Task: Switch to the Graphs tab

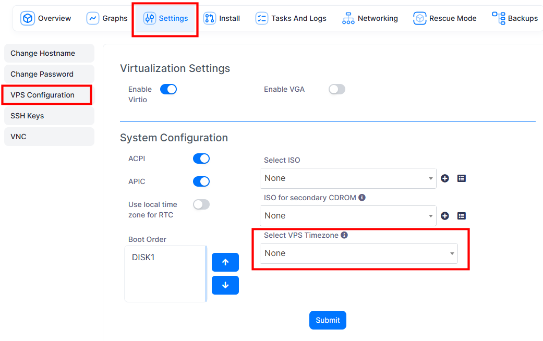Action: pos(107,18)
